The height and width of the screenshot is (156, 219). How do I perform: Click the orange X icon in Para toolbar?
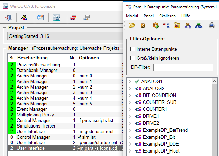coord(142,25)
